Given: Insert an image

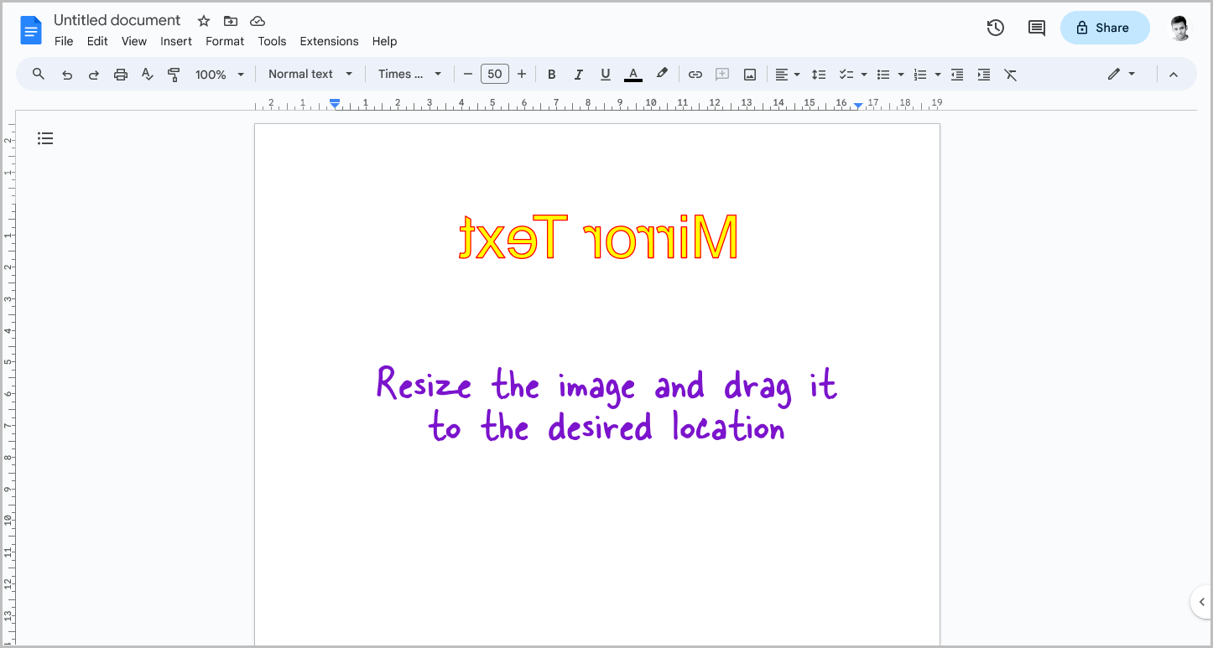Looking at the screenshot, I should [749, 74].
